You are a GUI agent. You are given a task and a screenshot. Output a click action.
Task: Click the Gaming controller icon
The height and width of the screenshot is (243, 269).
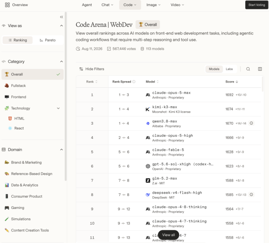click(x=7, y=208)
